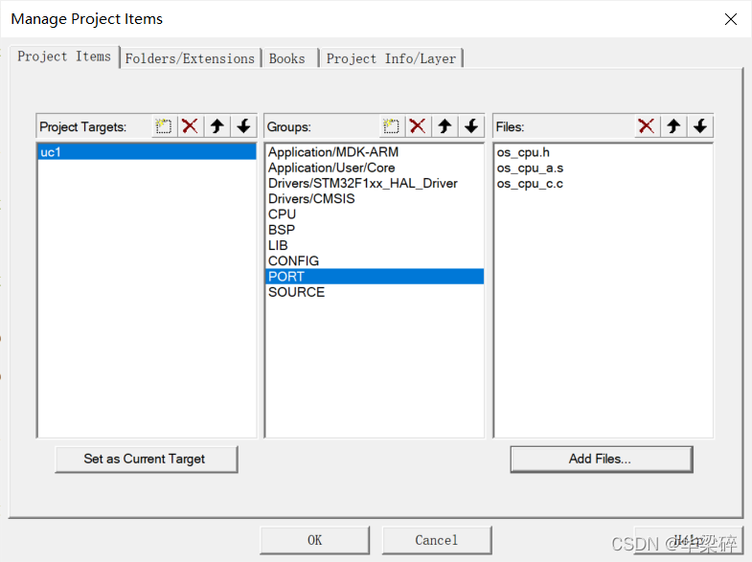Select the CPU group

(x=374, y=214)
